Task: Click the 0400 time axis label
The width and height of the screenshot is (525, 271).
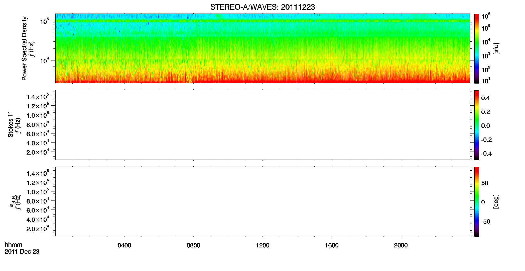Action: click(124, 245)
